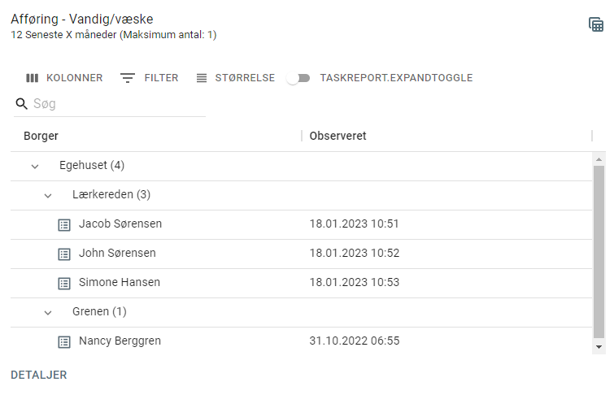The width and height of the screenshot is (614, 395).
Task: Sort by the Borger column header
Action: (41, 136)
